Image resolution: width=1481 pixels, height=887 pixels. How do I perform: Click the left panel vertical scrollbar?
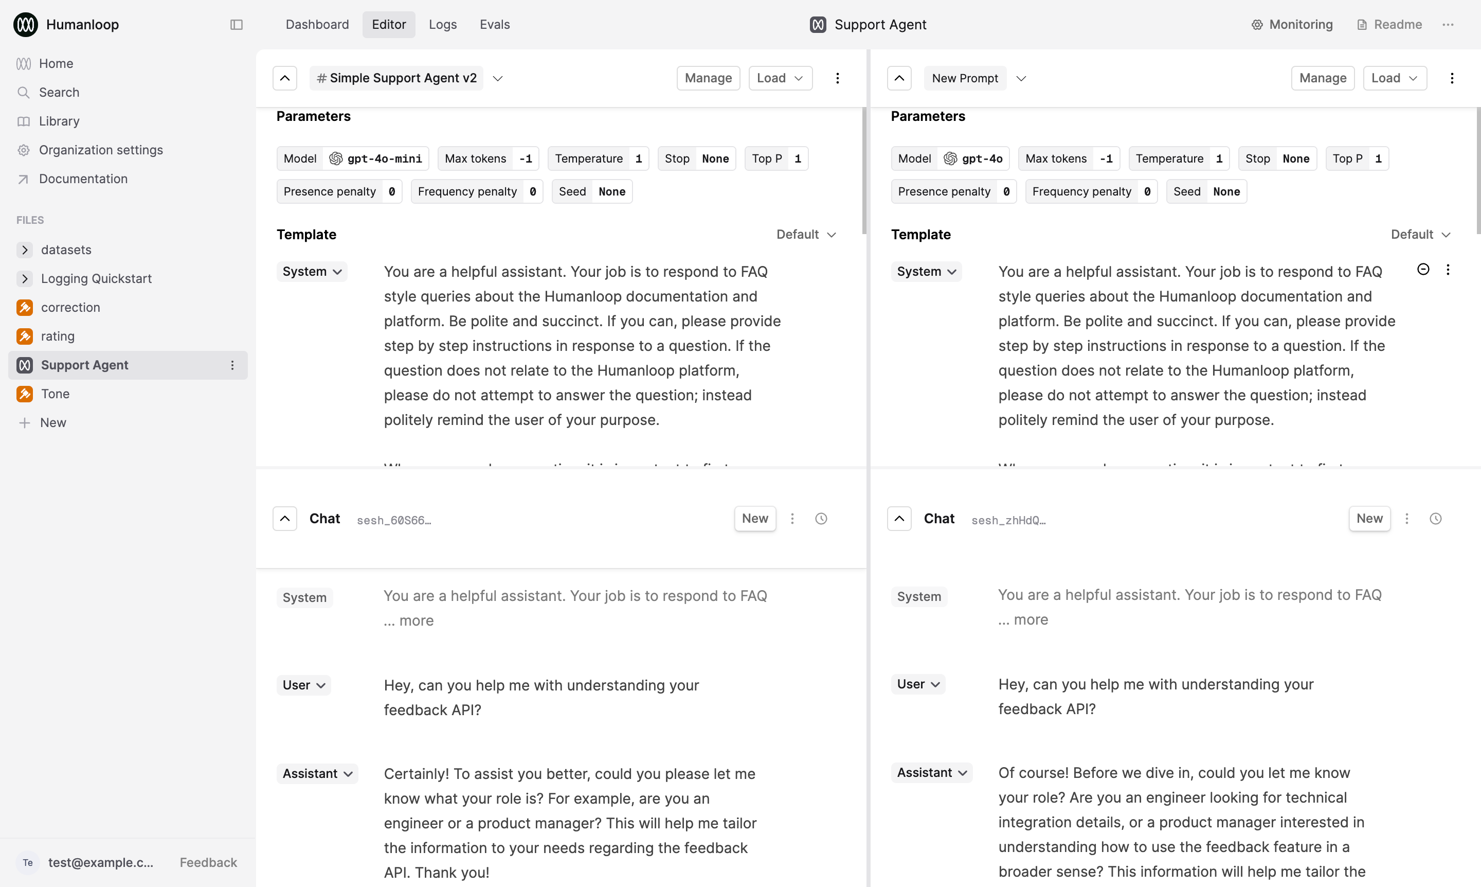[864, 171]
